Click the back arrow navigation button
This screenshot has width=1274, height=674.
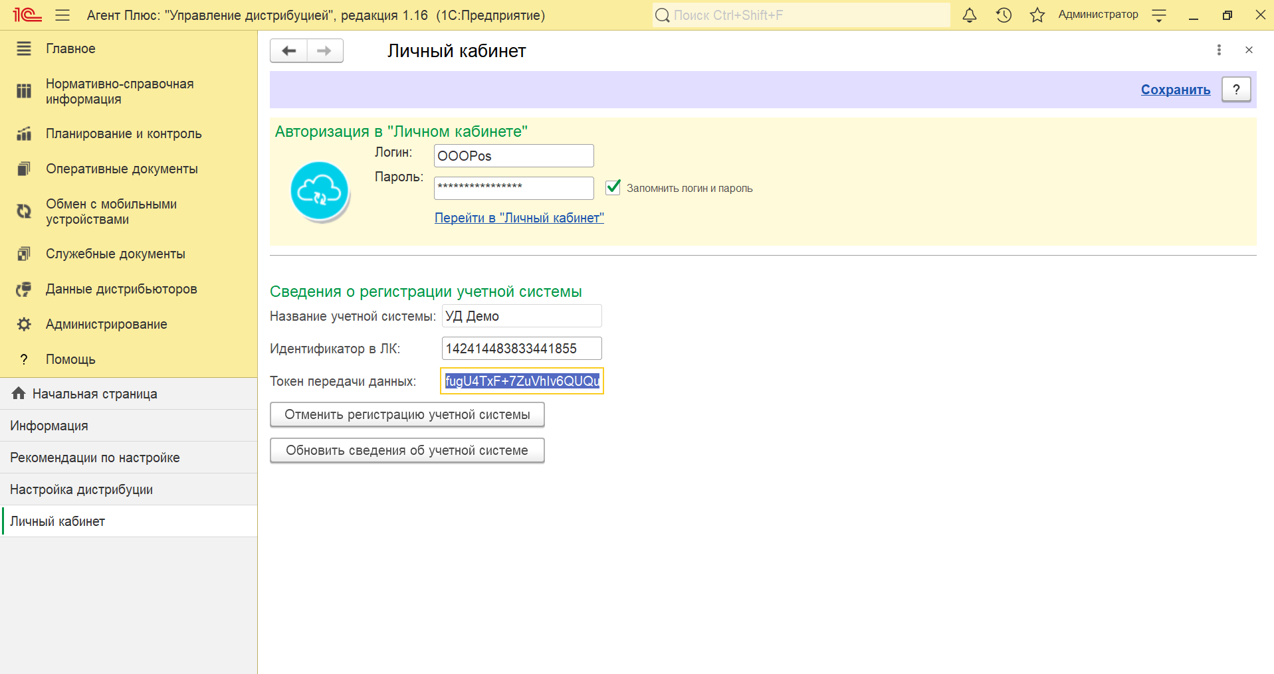coord(289,51)
